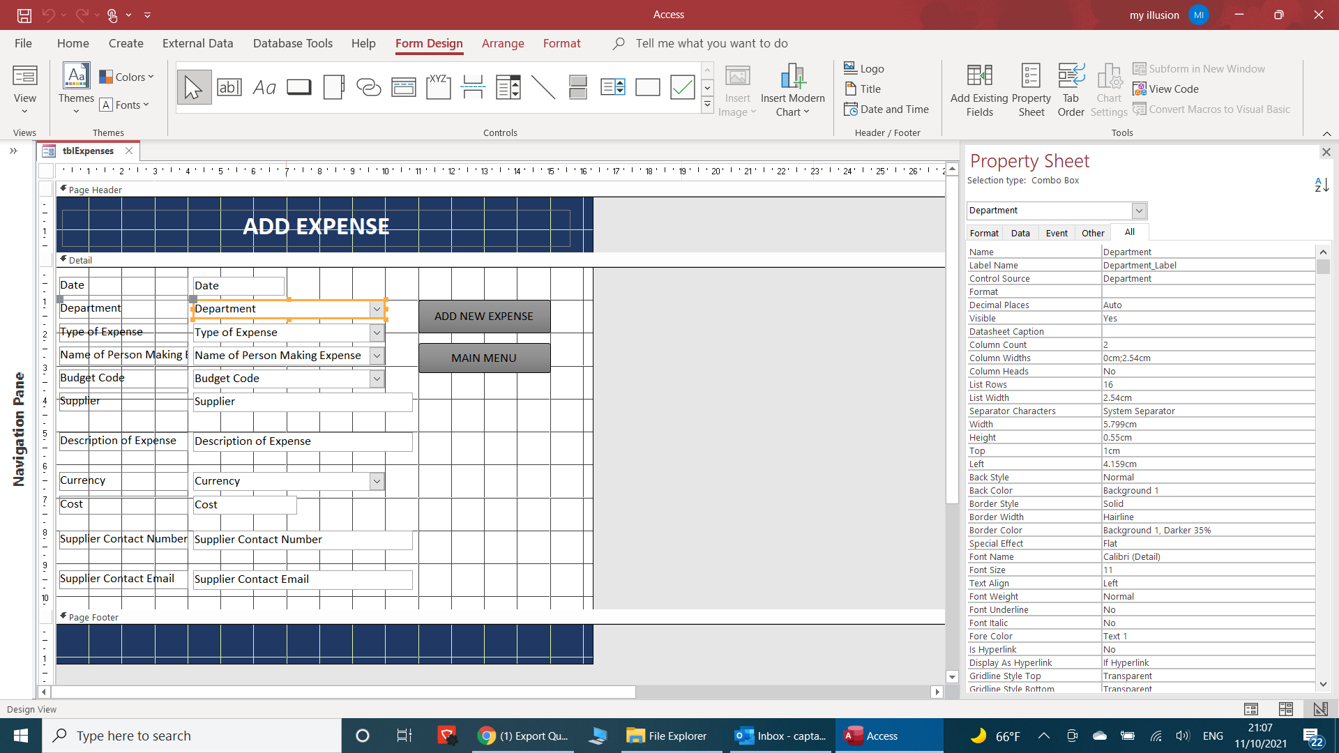Image resolution: width=1339 pixels, height=753 pixels.
Task: Open the Arrange ribbon tab
Action: coord(503,43)
